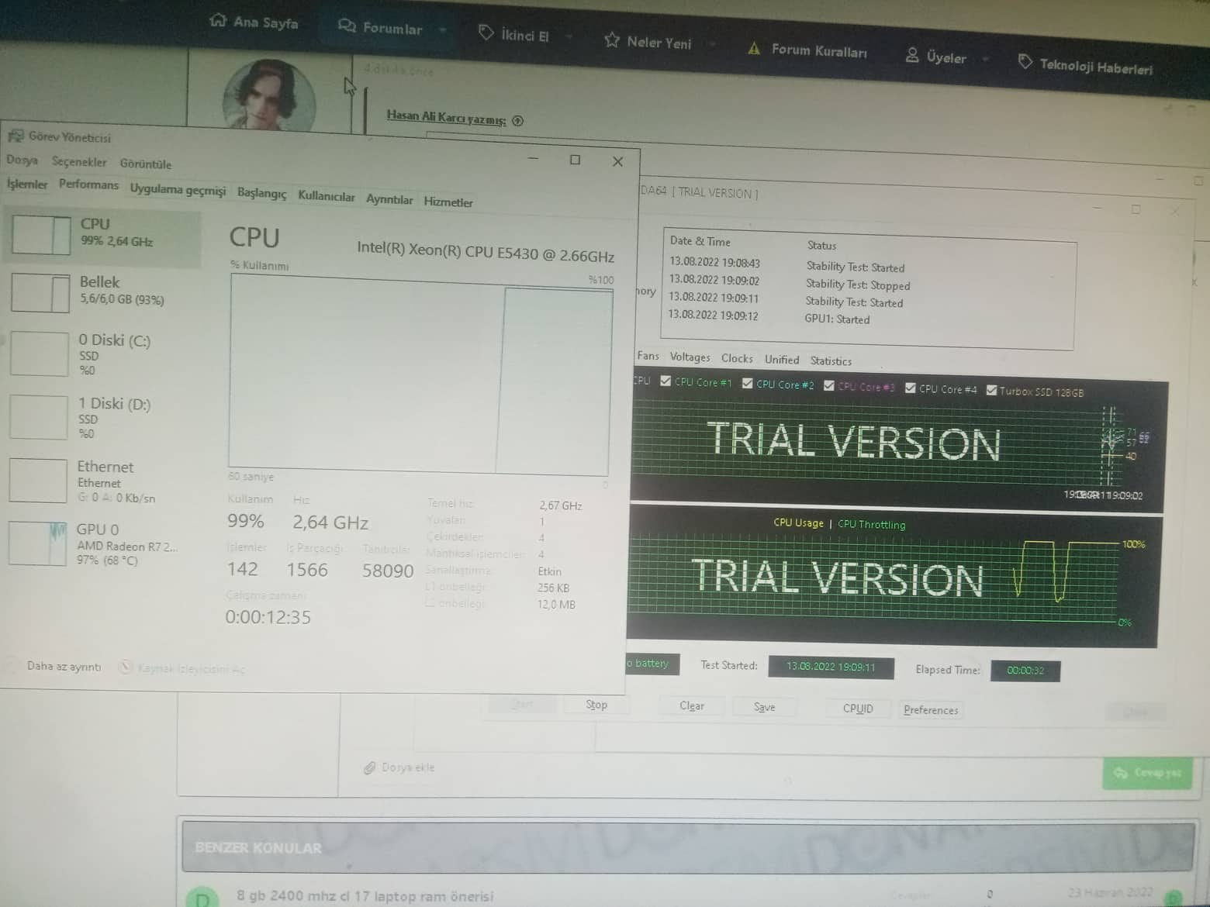Screen dimensions: 1210x907
Task: Toggle the CPU Core #4 checkbox in AIDA64
Action: [911, 388]
